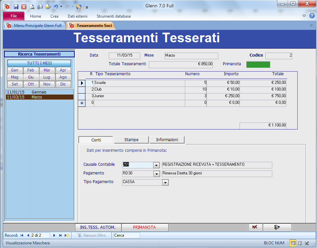Collapse the ribbon using the chevron icon
This screenshot has height=248, width=317.
point(304,16)
